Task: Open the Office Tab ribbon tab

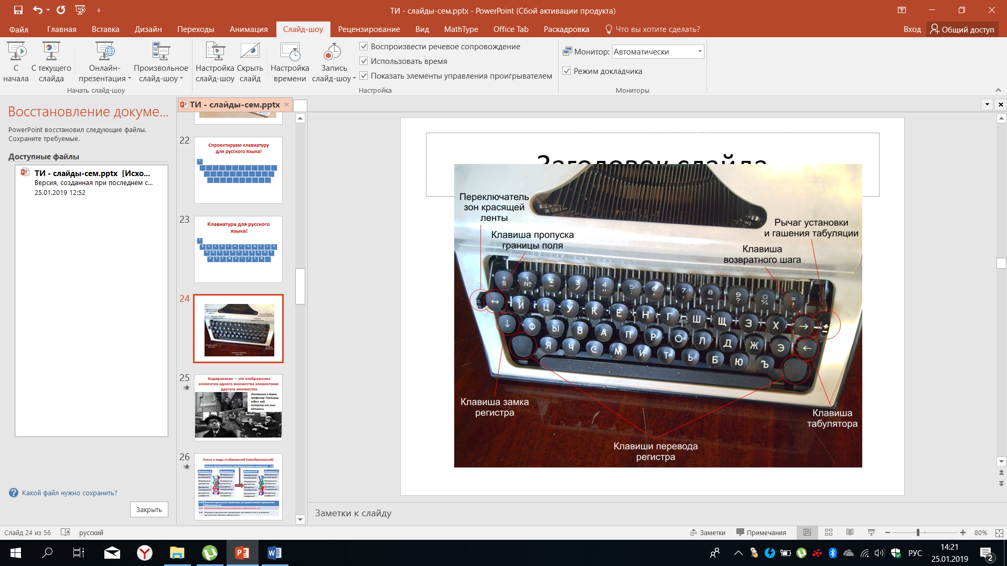Action: 511,29
